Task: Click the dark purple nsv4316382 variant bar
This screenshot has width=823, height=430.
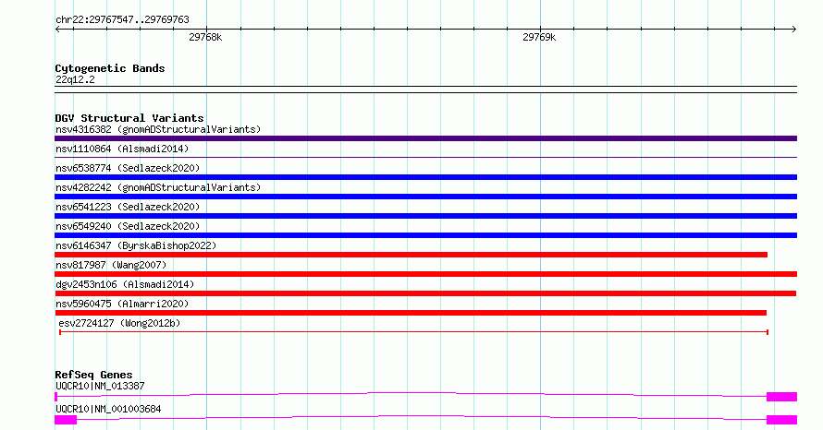Action: coord(425,138)
